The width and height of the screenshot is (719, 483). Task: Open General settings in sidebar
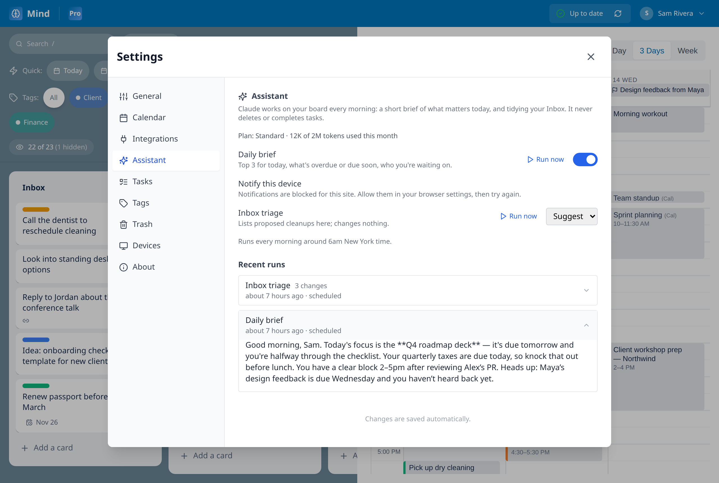166,96
